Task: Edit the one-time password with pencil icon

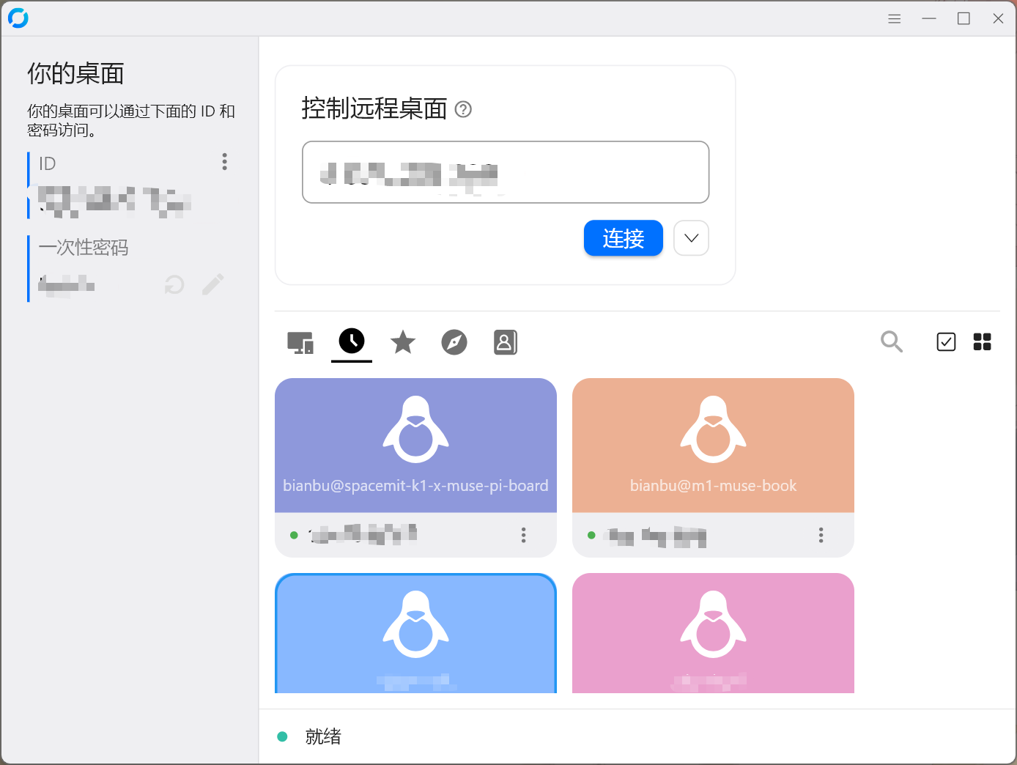Action: [212, 284]
